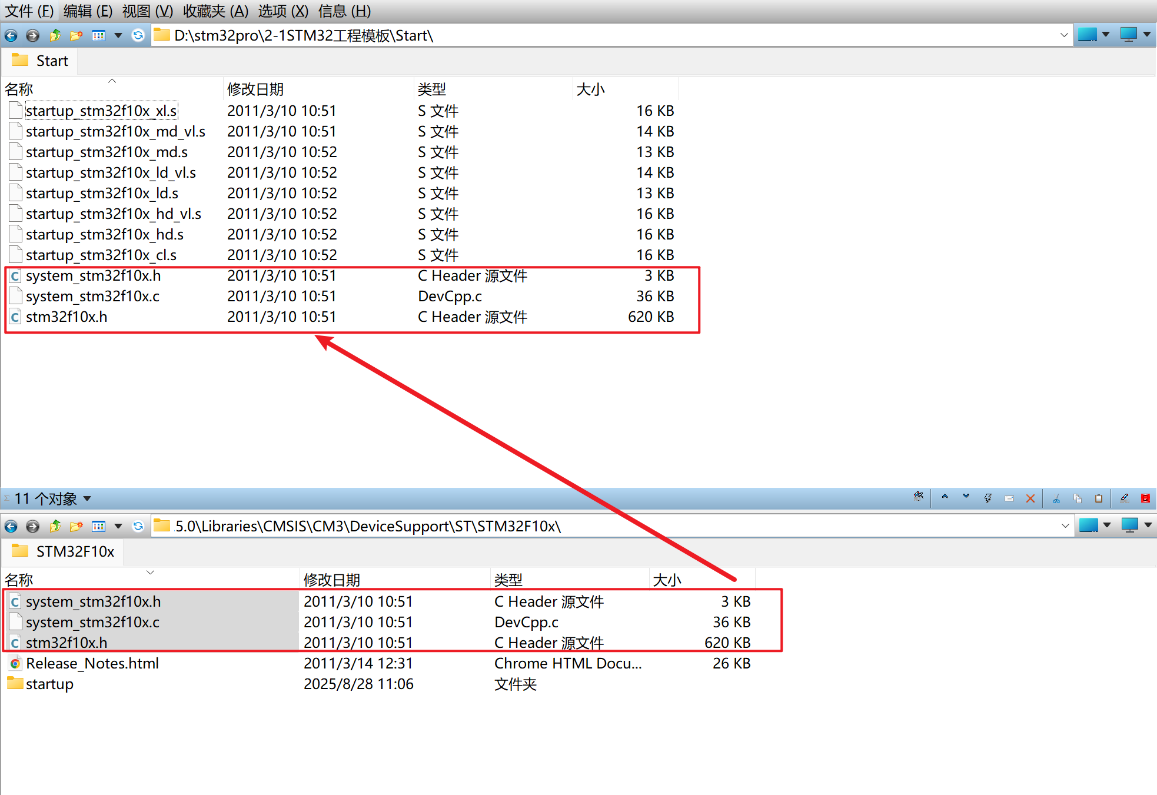Go back in the top pane
The width and height of the screenshot is (1157, 795).
click(11, 36)
